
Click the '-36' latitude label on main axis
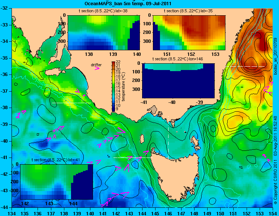click(4, 74)
